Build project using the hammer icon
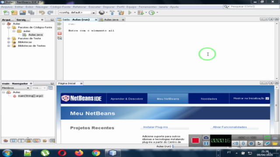Image resolution: width=280 pixels, height=157 pixels. [112, 13]
